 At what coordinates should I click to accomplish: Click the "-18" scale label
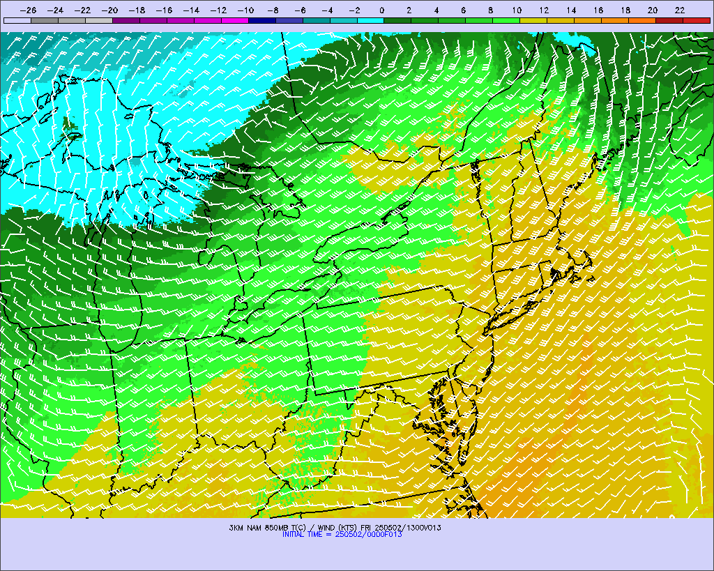pos(137,10)
